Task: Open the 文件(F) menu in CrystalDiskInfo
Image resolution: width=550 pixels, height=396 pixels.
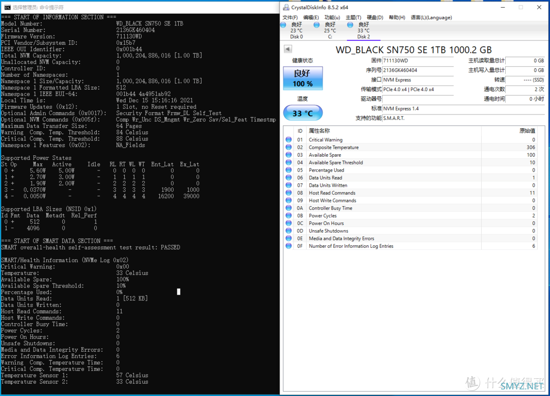Action: [x=290, y=17]
